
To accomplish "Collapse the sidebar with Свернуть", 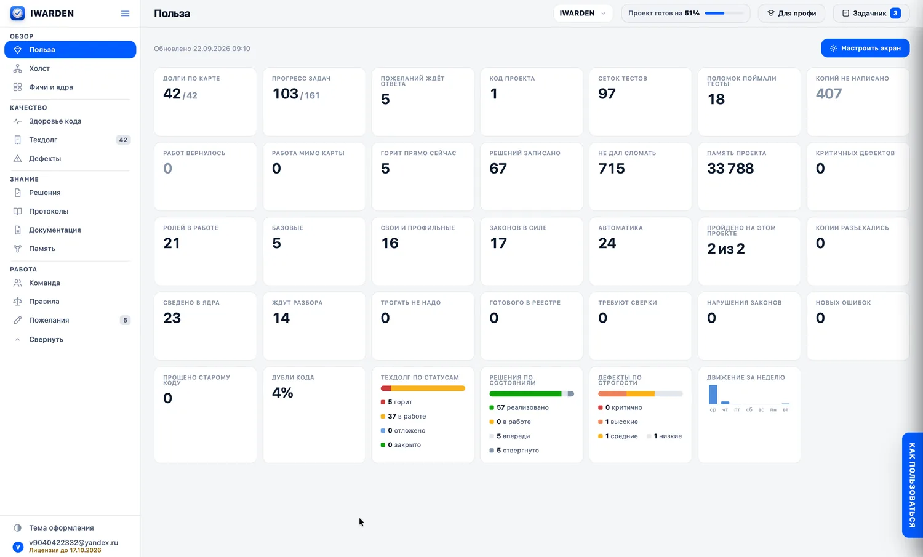I will 70,339.
